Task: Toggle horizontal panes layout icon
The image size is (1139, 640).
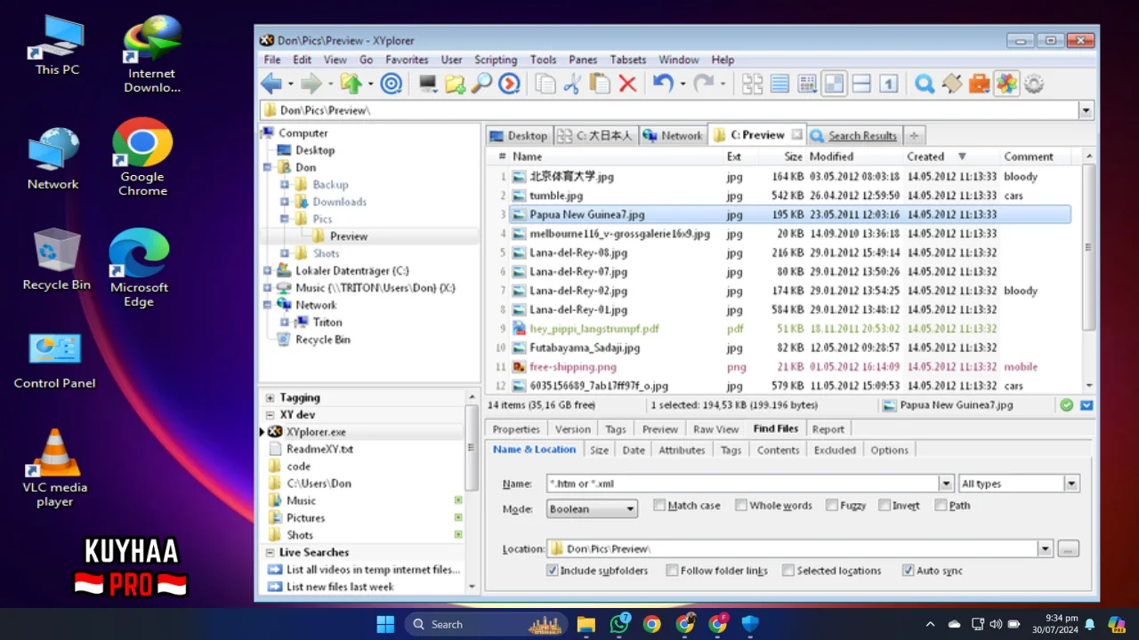Action: (861, 84)
